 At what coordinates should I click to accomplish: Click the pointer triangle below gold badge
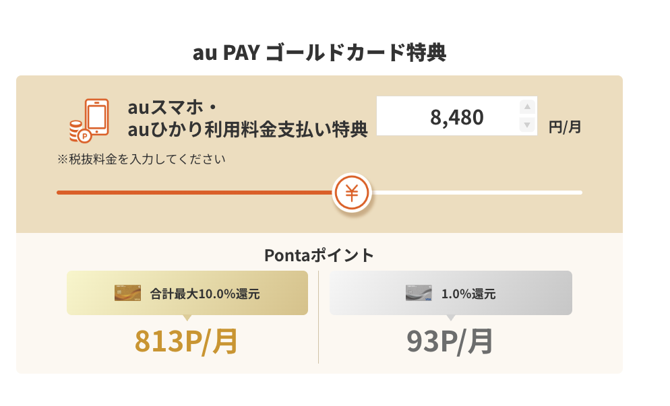click(x=187, y=318)
